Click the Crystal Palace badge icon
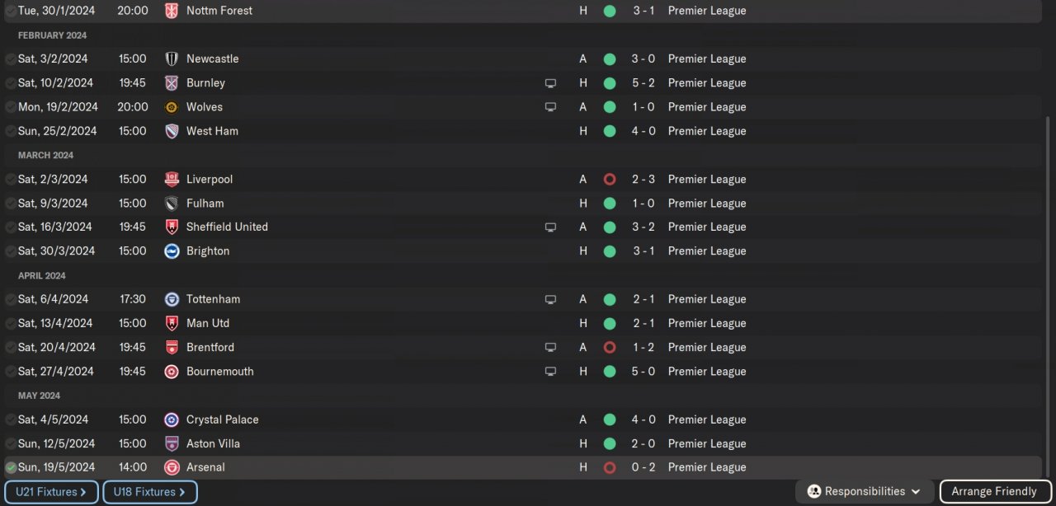The image size is (1056, 506). (x=172, y=419)
